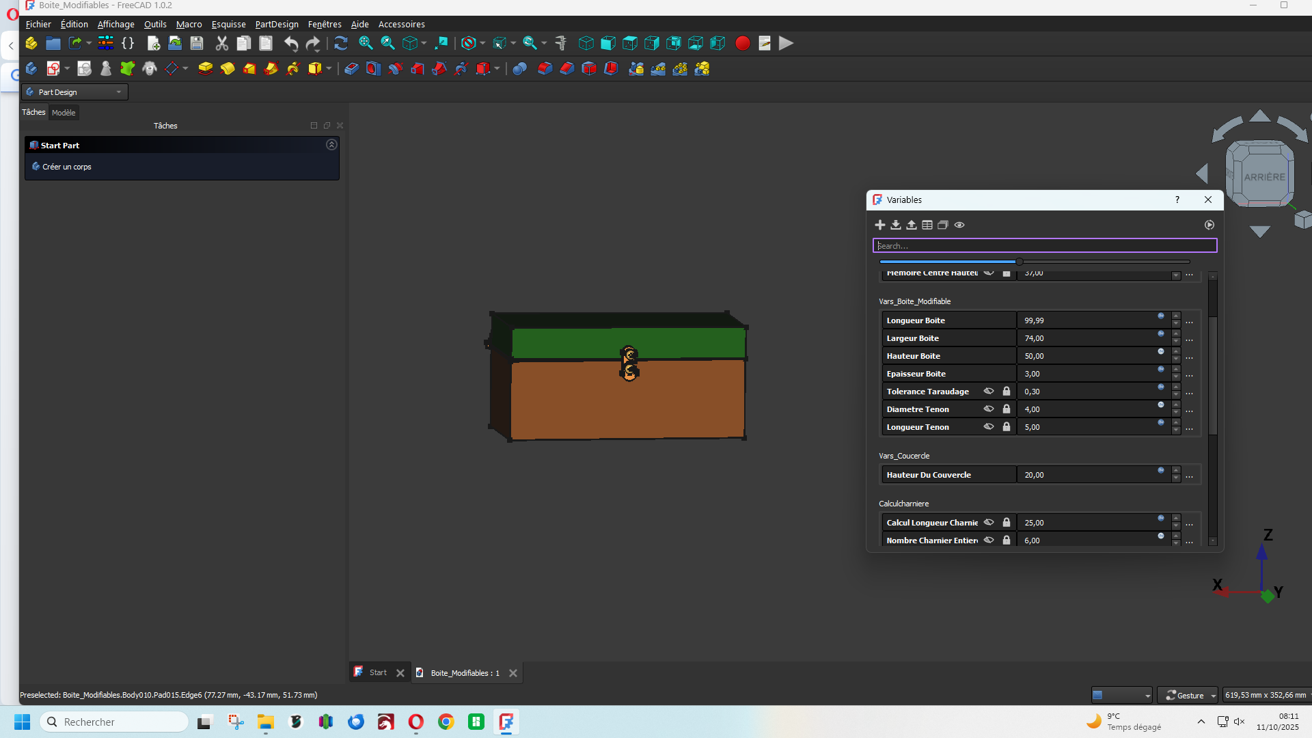Click the Créer un corps link
The width and height of the screenshot is (1312, 738).
tap(66, 167)
